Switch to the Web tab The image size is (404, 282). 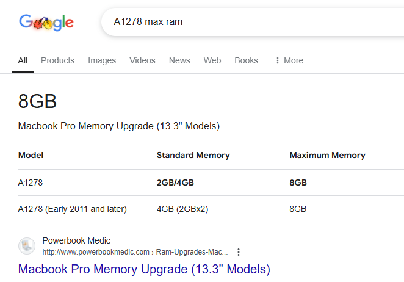[212, 60]
